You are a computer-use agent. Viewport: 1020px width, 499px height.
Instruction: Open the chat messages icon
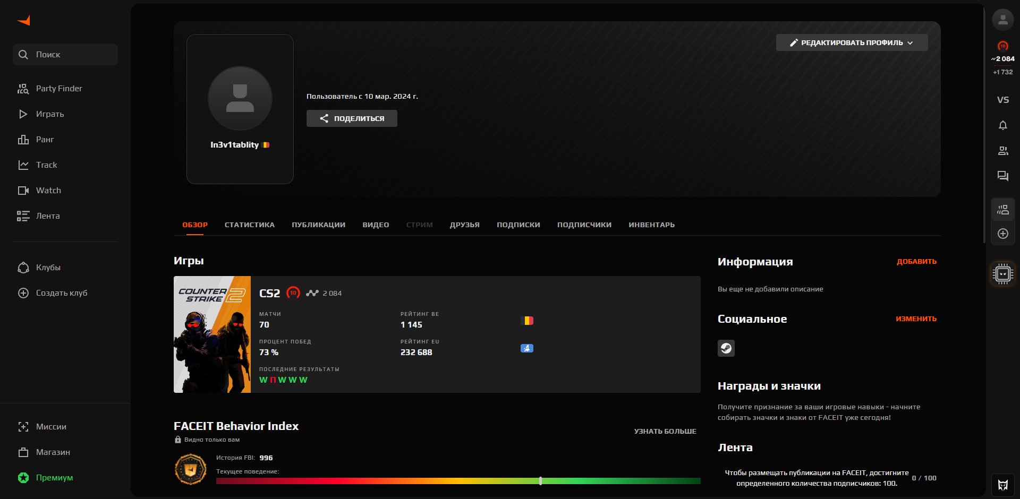point(1002,176)
